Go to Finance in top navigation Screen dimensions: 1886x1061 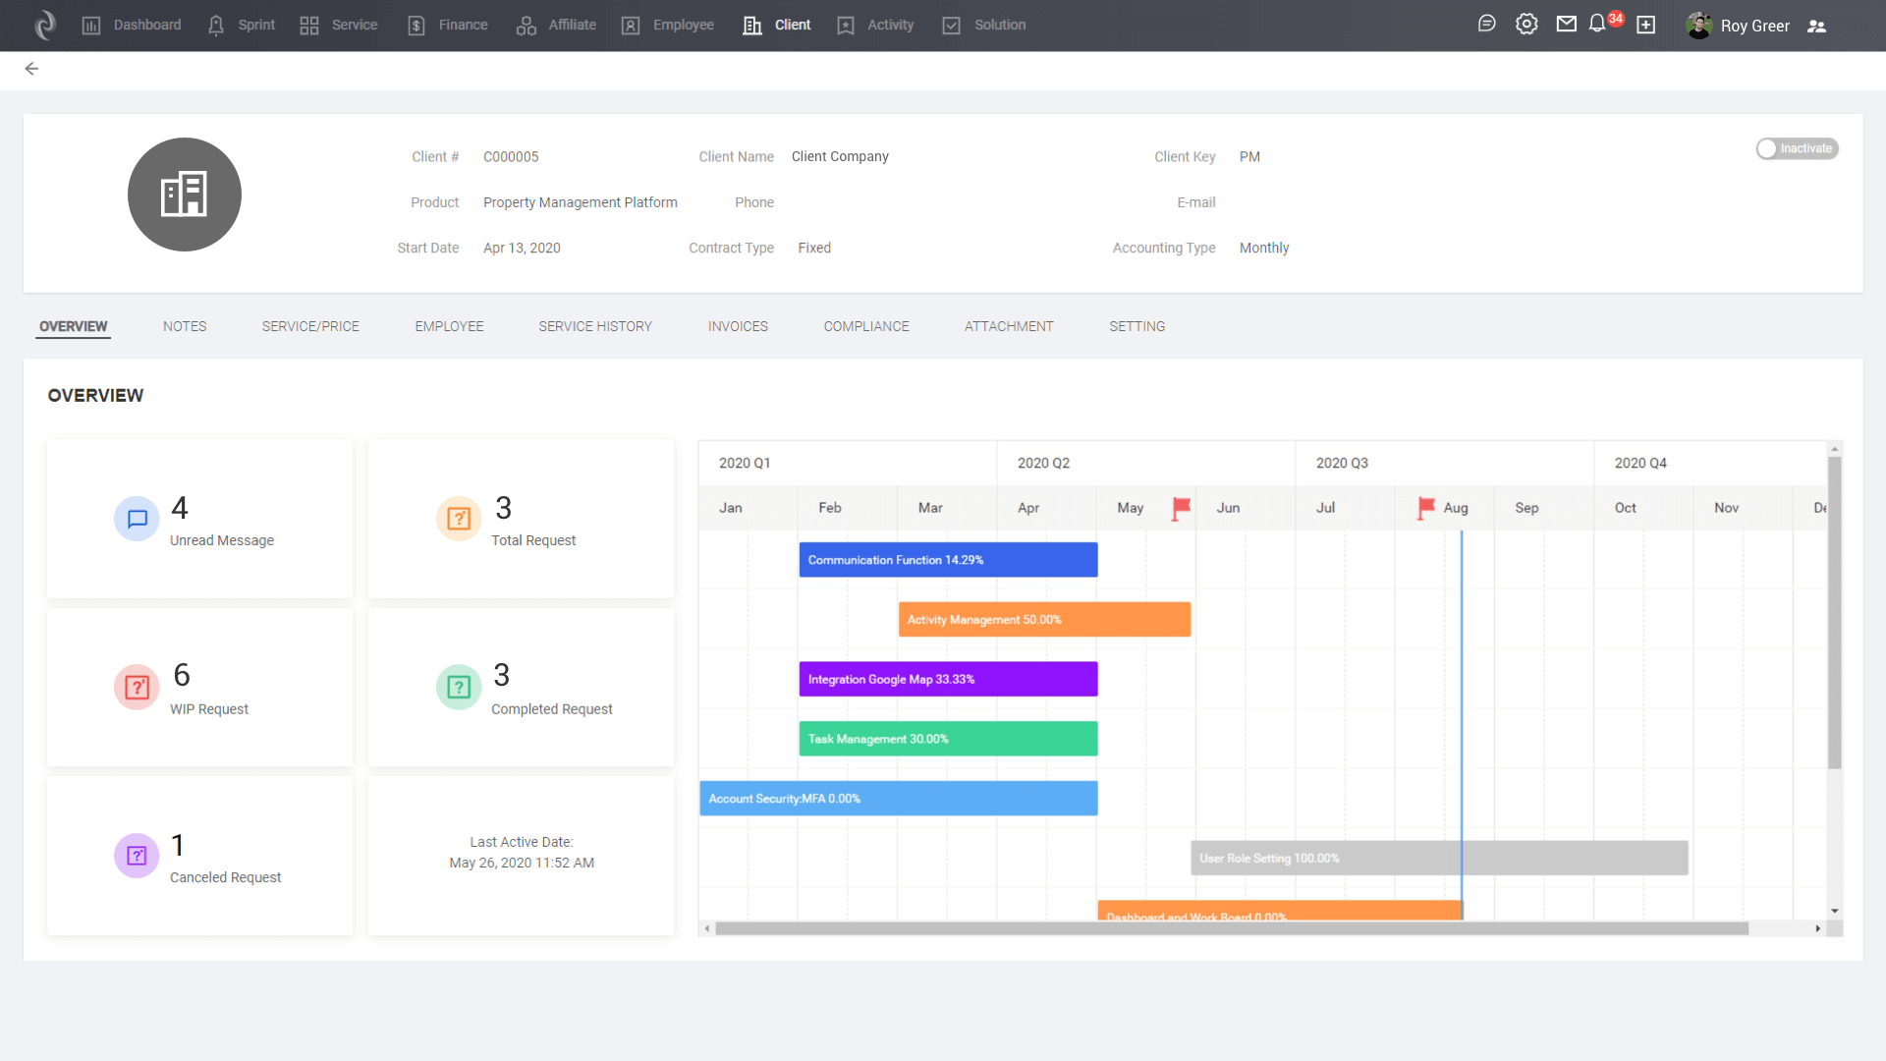coord(448,25)
